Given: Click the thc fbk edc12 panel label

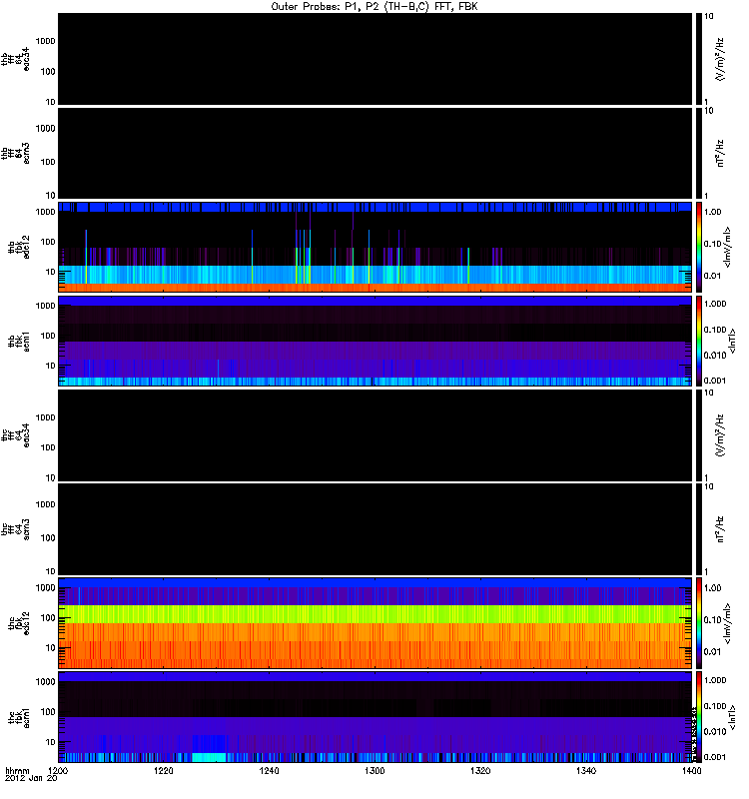Looking at the screenshot, I should 19,623.
